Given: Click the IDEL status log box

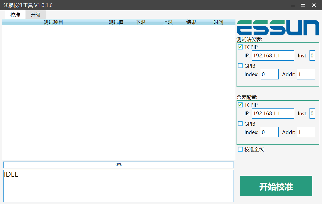Looking at the screenshot, I should tap(118, 186).
